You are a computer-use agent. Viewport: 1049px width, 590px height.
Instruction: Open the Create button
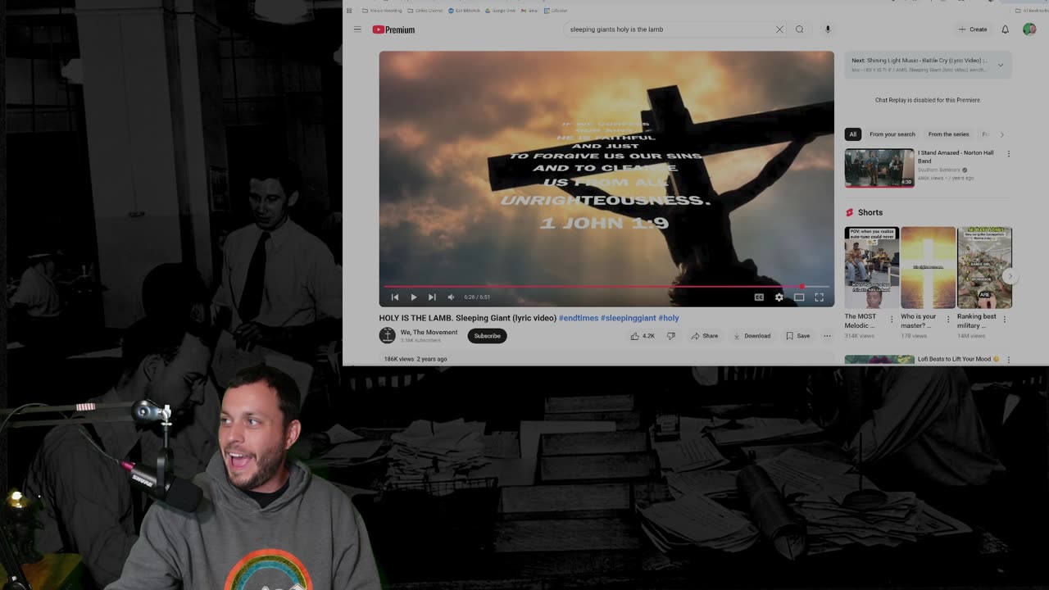point(973,29)
